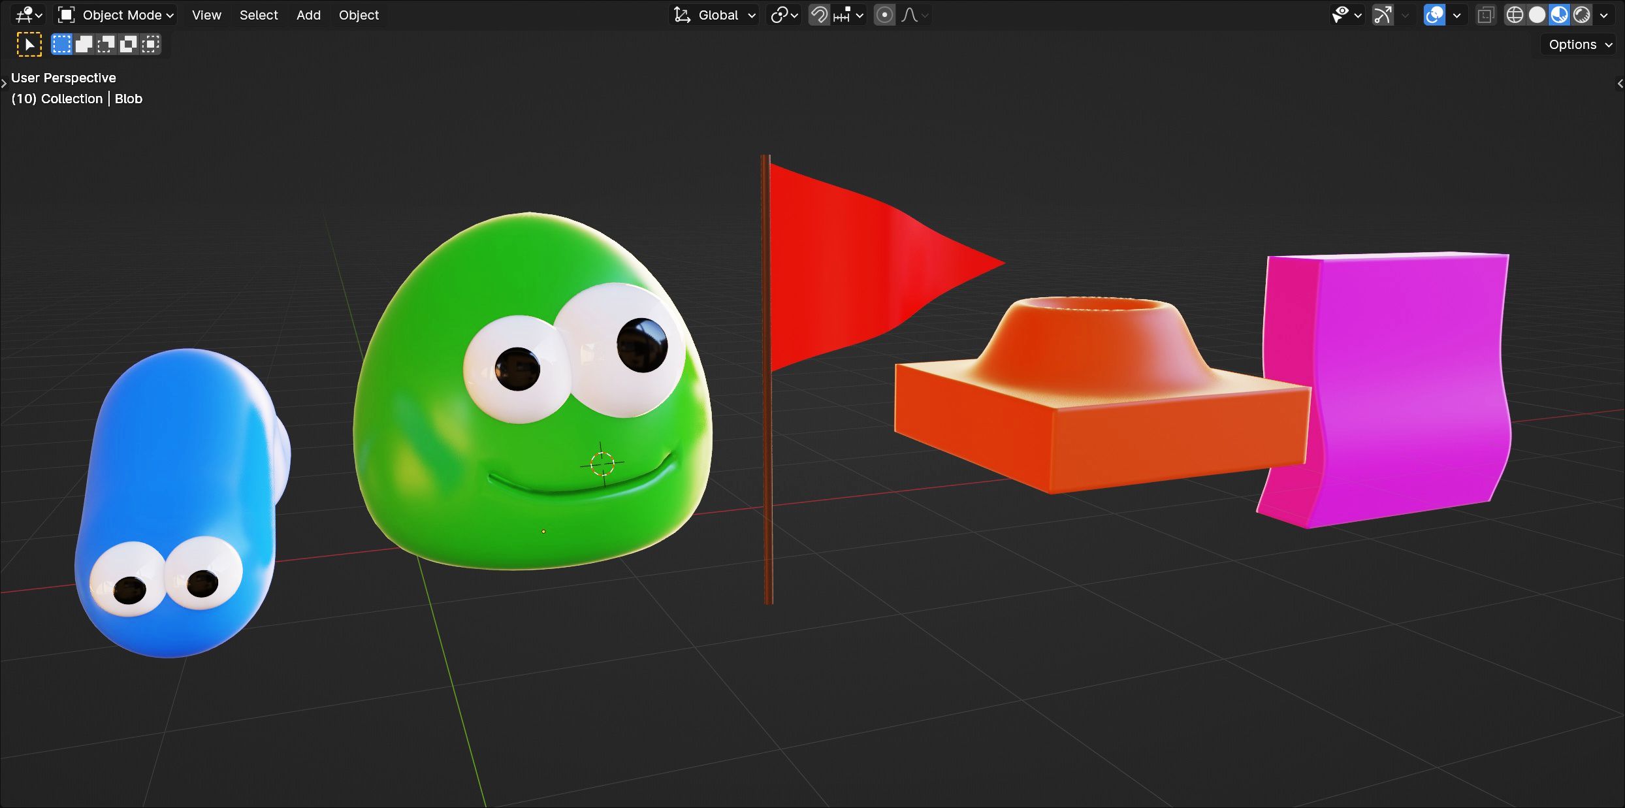This screenshot has height=808, width=1625.
Task: Switch to Wireframe viewport shading
Action: [x=1515, y=15]
